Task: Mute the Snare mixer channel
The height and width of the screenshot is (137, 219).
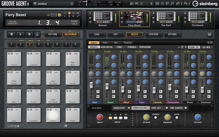Action: pos(114,96)
